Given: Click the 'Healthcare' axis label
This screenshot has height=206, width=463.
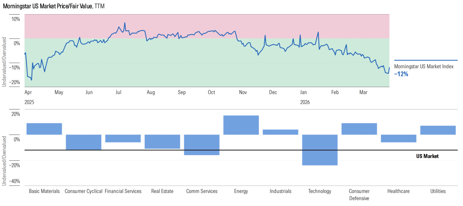Looking at the screenshot, I should pyautogui.click(x=399, y=191).
